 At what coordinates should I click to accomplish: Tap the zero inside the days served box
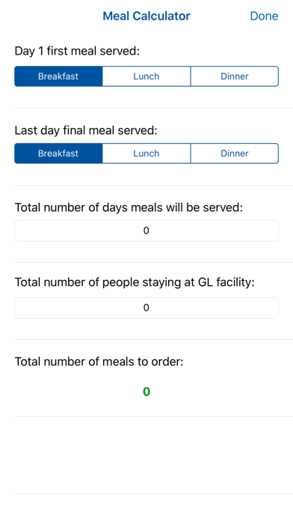click(x=146, y=231)
